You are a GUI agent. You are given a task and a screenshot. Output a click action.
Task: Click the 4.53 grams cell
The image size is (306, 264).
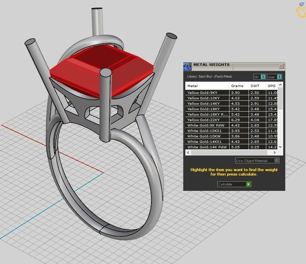click(x=239, y=103)
